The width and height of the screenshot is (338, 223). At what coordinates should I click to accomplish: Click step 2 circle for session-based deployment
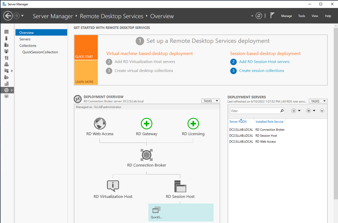click(x=233, y=62)
